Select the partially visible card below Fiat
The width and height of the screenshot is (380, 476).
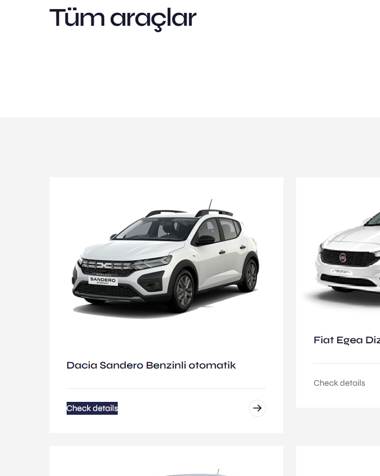(x=338, y=461)
